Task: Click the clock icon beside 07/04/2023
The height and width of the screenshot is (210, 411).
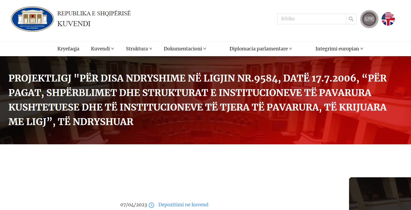Action: pos(151,205)
